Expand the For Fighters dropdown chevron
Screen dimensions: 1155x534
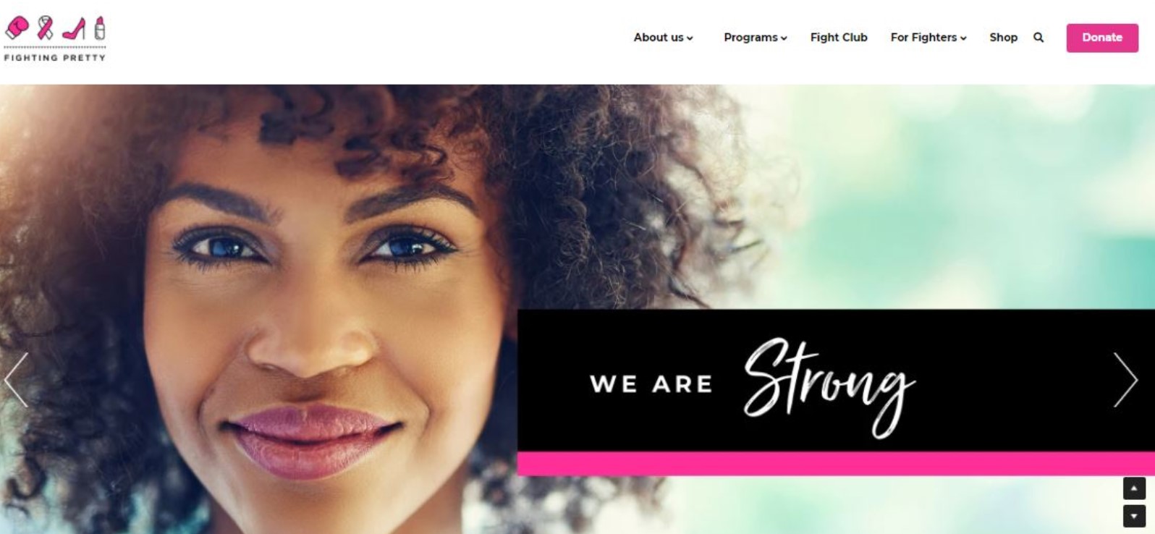click(963, 38)
